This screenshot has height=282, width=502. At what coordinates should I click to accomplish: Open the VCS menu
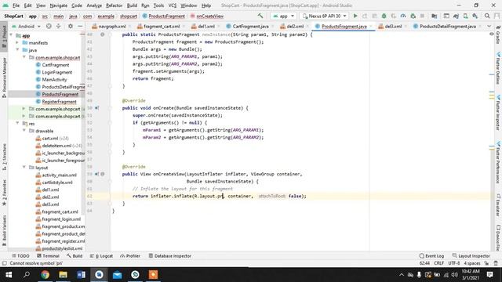[173, 5]
